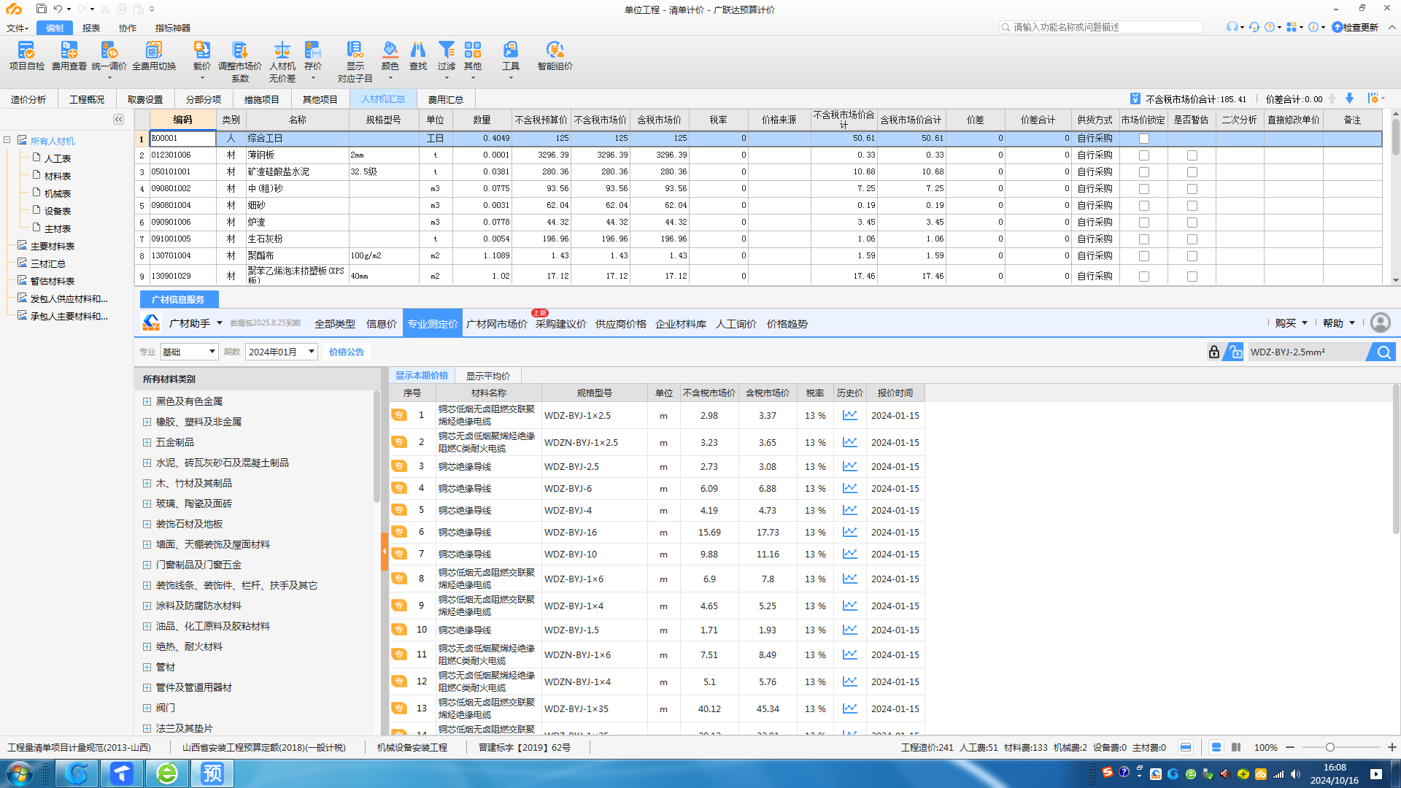1401x788 pixels.
Task: Click the 价格公告 link
Action: point(346,352)
